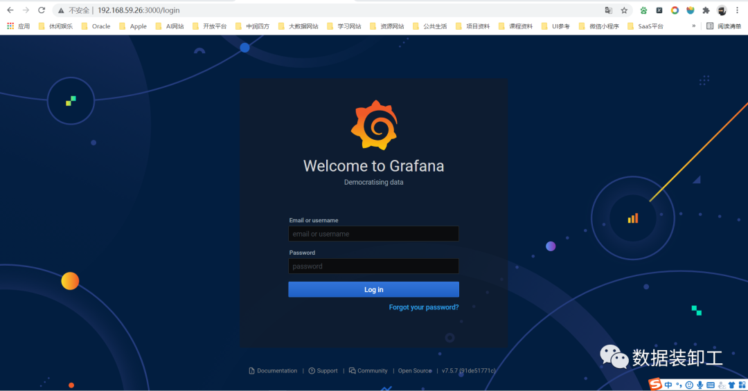The height and width of the screenshot is (391, 748).
Task: Bookmark this page with the star icon
Action: click(x=624, y=10)
